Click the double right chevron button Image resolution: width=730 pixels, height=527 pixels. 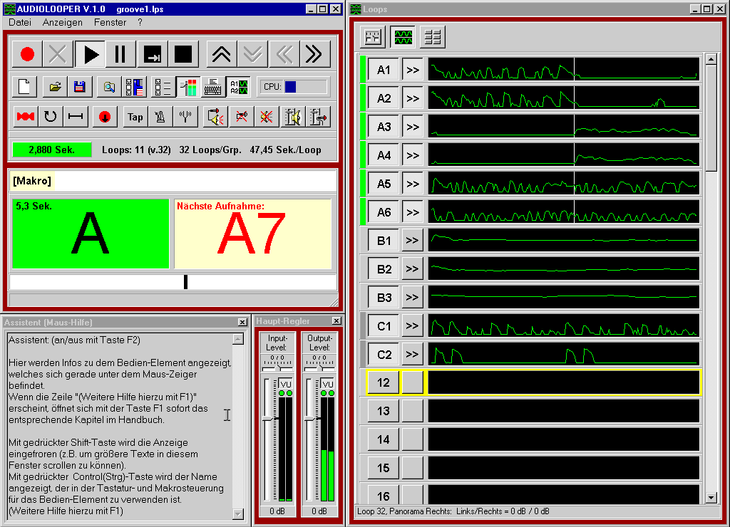click(314, 54)
